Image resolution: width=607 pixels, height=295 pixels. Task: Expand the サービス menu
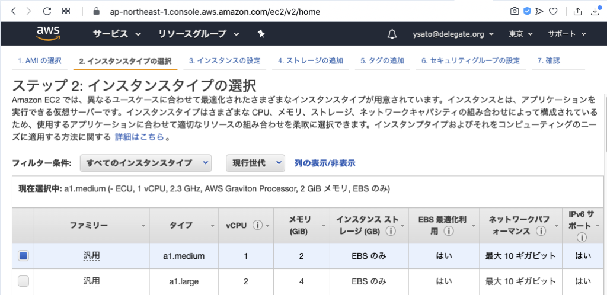(116, 34)
